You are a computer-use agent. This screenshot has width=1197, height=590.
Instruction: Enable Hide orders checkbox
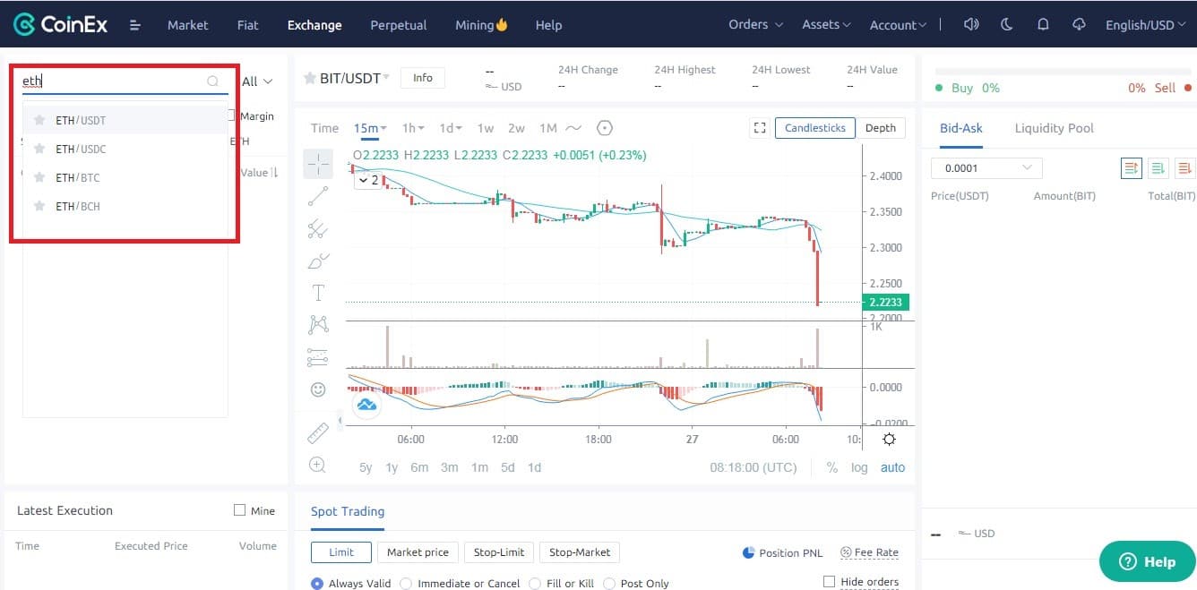[829, 581]
